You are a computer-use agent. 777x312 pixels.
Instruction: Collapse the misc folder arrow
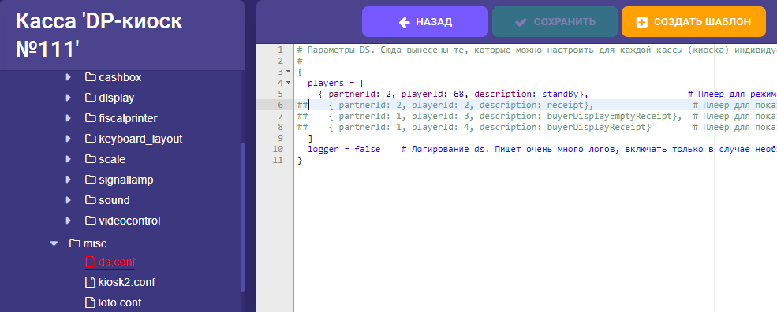[x=54, y=243]
